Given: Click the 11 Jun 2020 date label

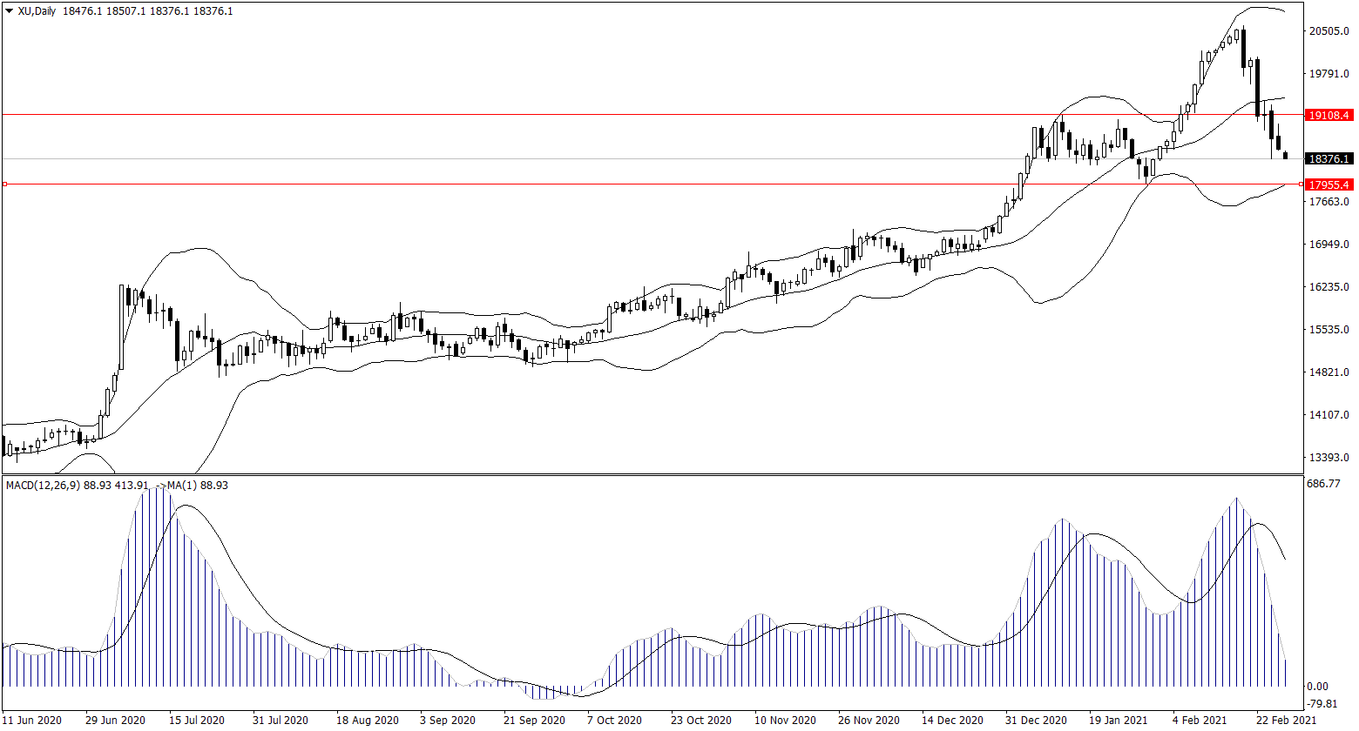Looking at the screenshot, I should click(x=33, y=721).
